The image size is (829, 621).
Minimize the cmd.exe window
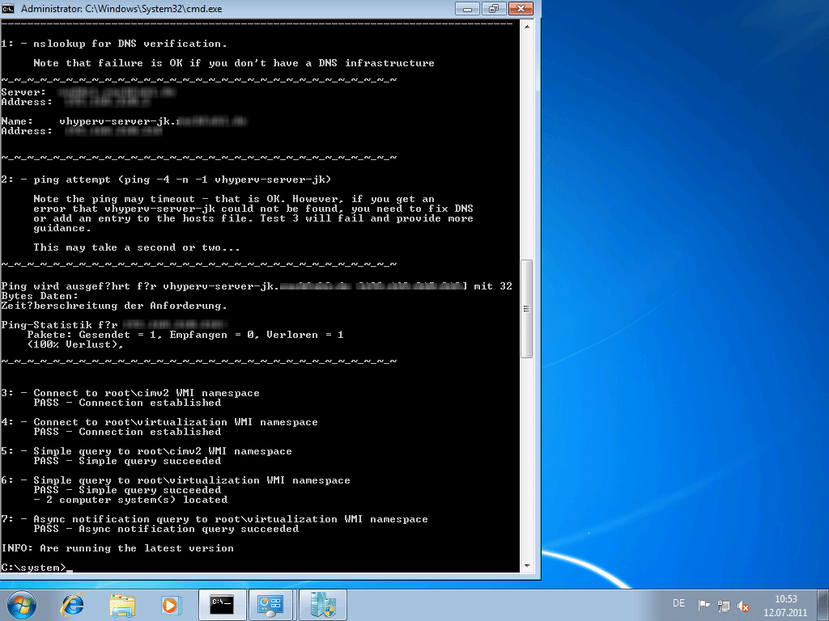[x=467, y=8]
